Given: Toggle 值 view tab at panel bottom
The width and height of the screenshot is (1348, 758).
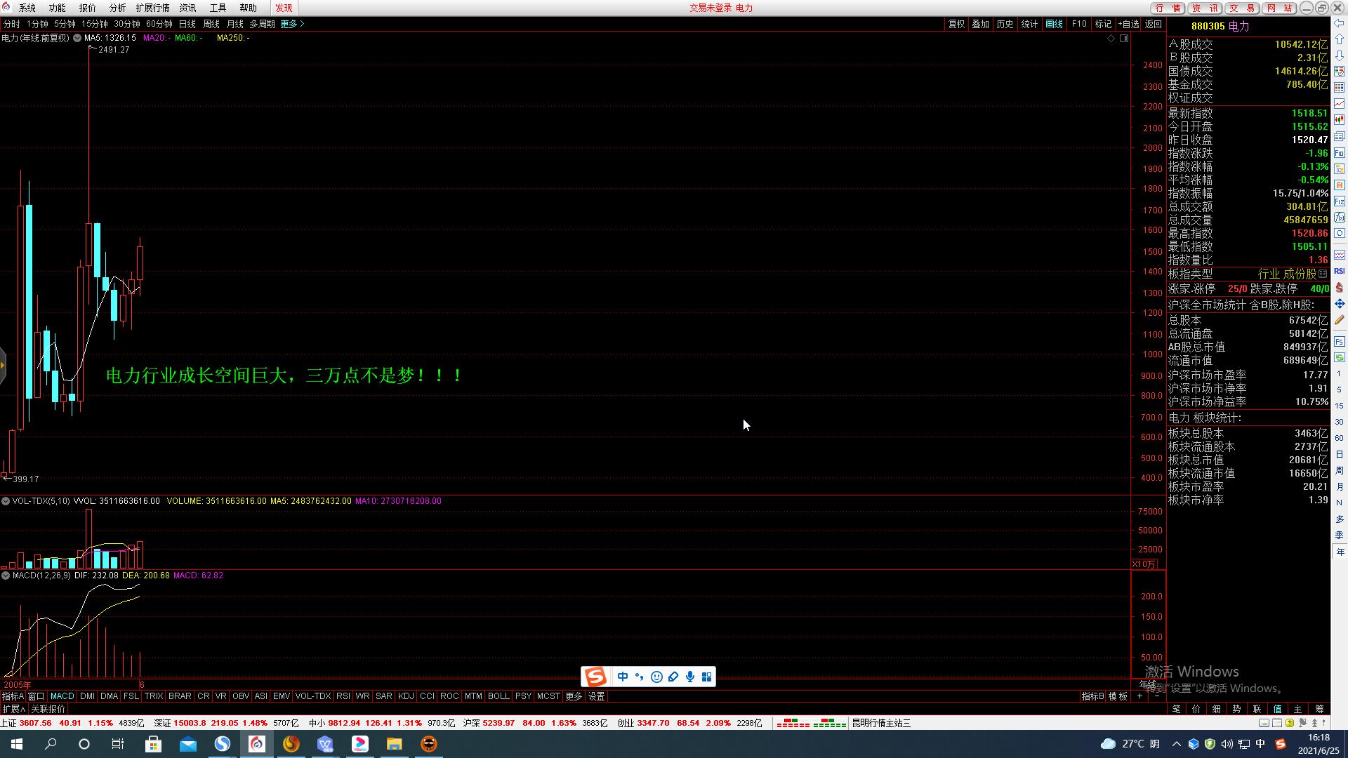Looking at the screenshot, I should pyautogui.click(x=1277, y=709).
